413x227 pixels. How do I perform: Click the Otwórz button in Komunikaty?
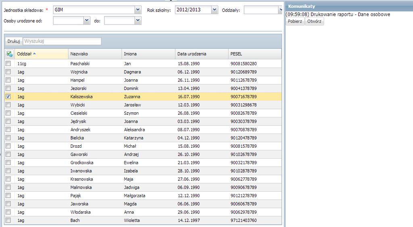(x=314, y=21)
